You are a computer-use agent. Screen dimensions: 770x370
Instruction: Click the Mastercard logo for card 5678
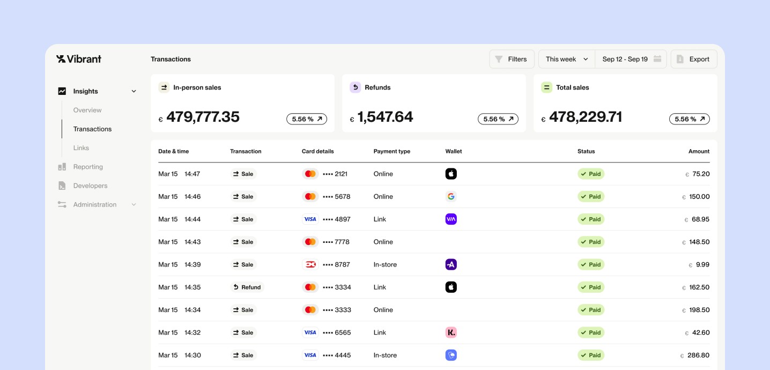coord(310,196)
